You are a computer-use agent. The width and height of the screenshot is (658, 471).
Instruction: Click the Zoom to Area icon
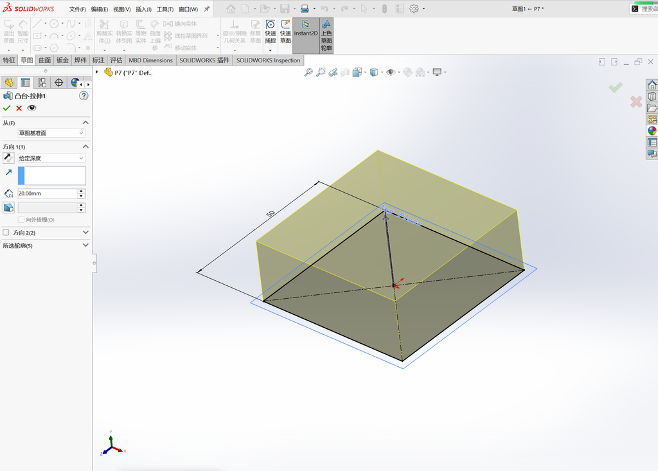(321, 72)
